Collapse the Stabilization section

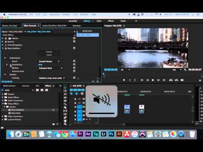point(5,58)
